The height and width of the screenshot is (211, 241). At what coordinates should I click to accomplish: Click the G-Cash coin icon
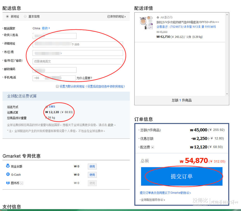pyautogui.click(x=8, y=174)
